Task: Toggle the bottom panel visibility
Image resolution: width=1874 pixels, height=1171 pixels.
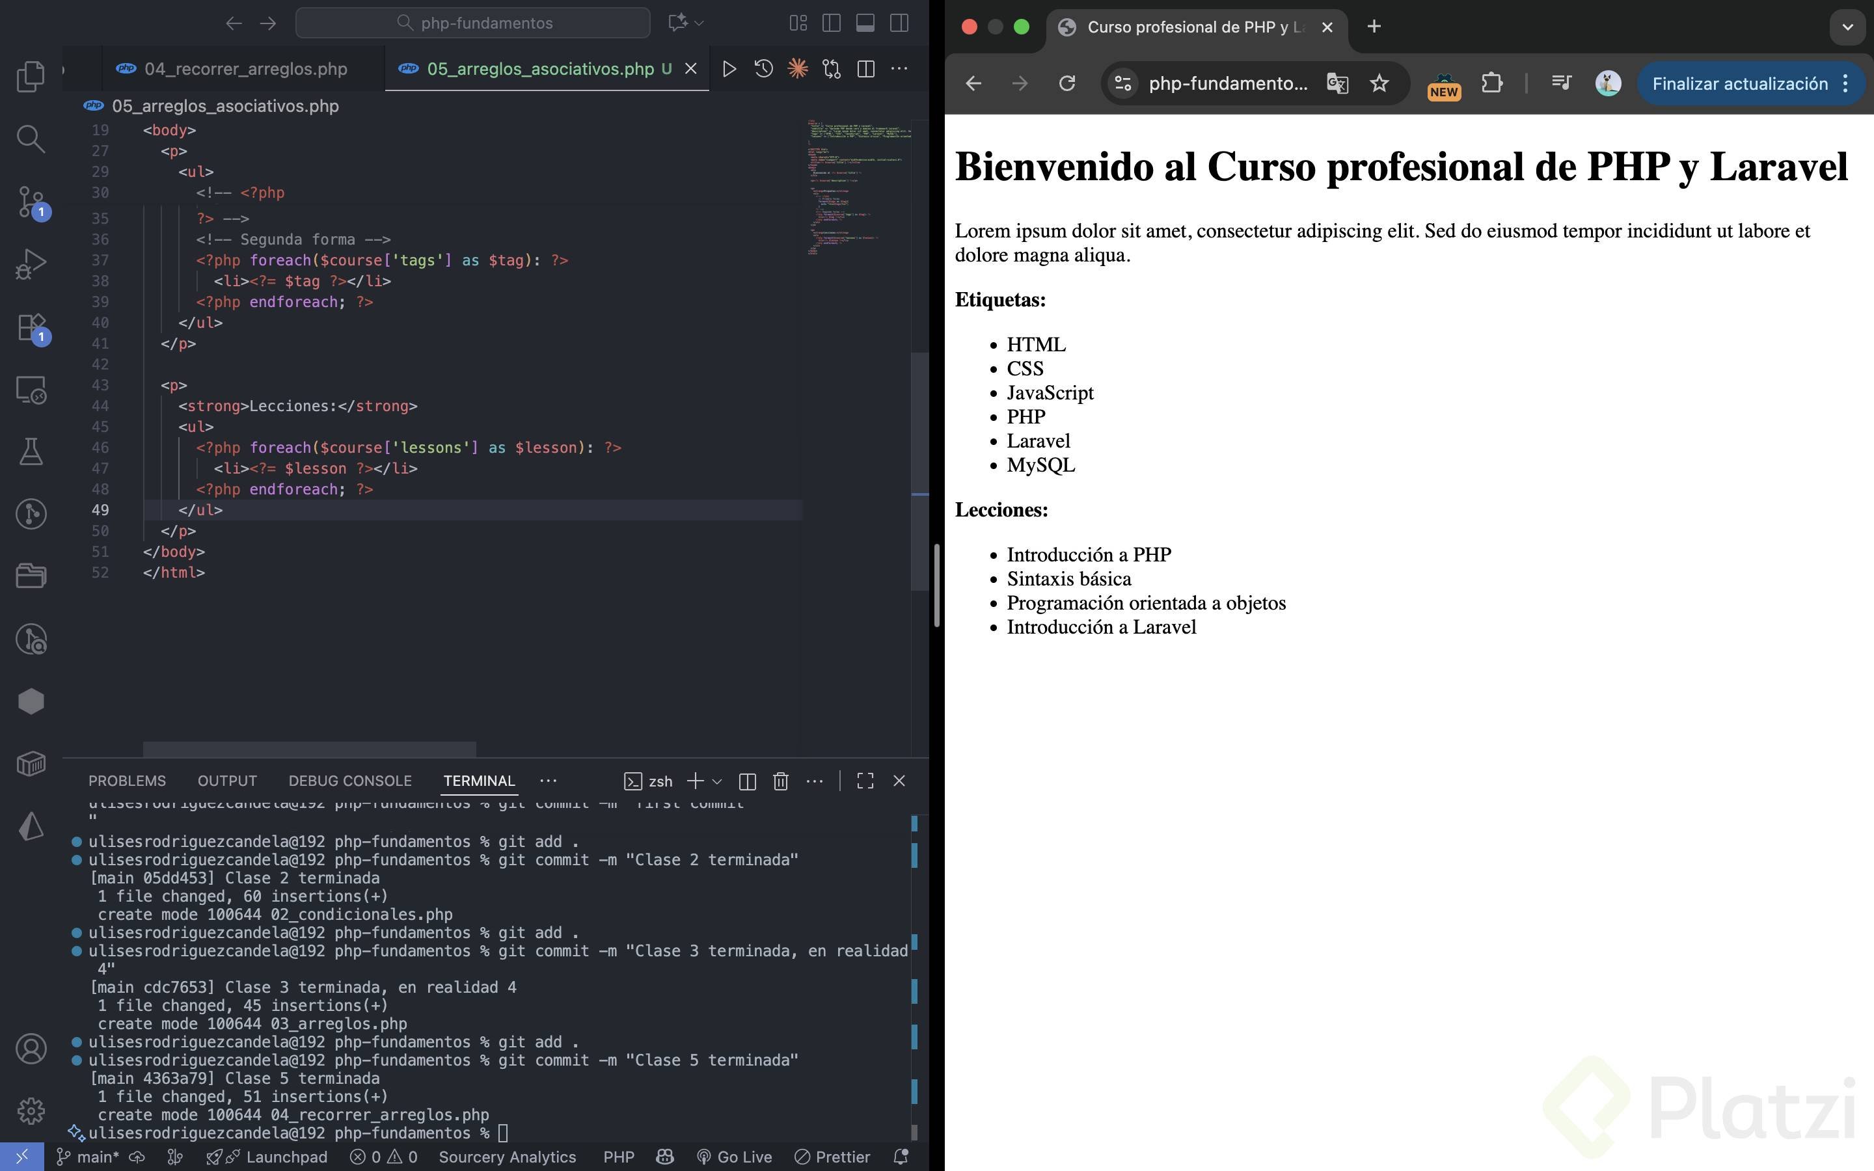Action: tap(865, 23)
